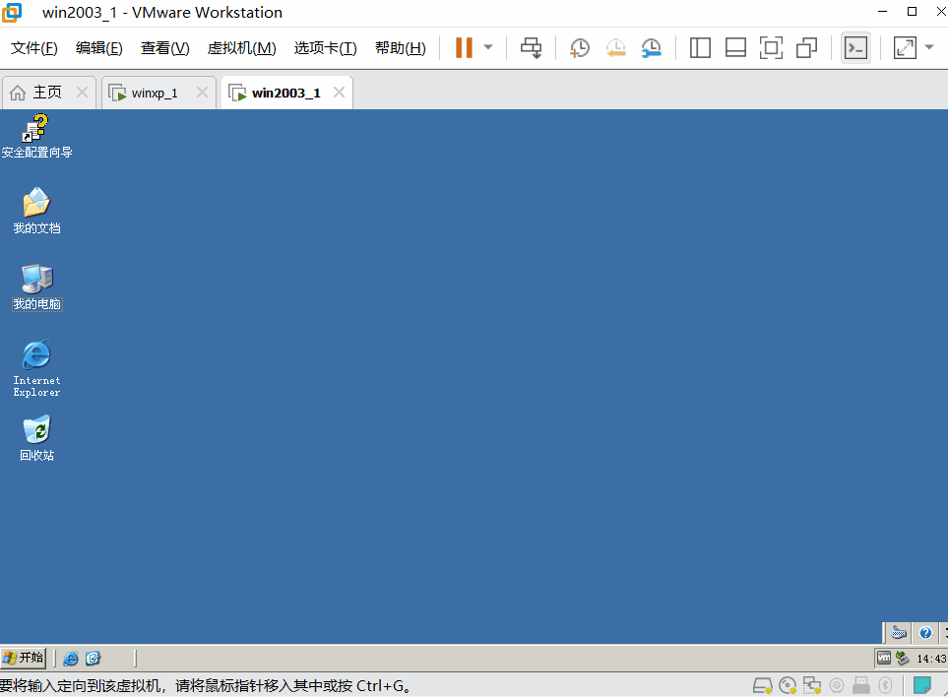Viewport: 948px width, 697px height.
Task: Send Ctrl+Alt+Del to the virtual machine
Action: click(531, 48)
